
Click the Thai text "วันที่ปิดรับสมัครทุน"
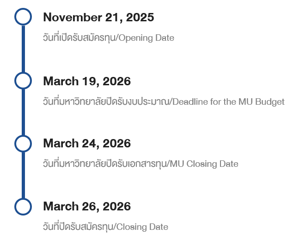pyautogui.click(x=79, y=227)
